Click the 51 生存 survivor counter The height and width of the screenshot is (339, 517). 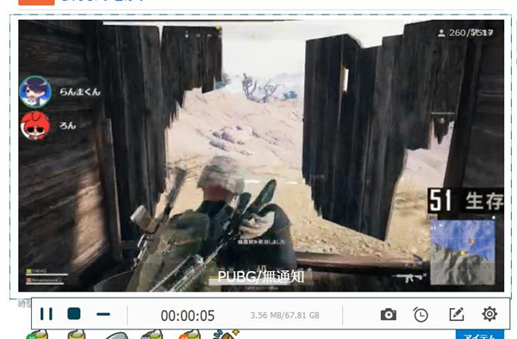tap(466, 200)
